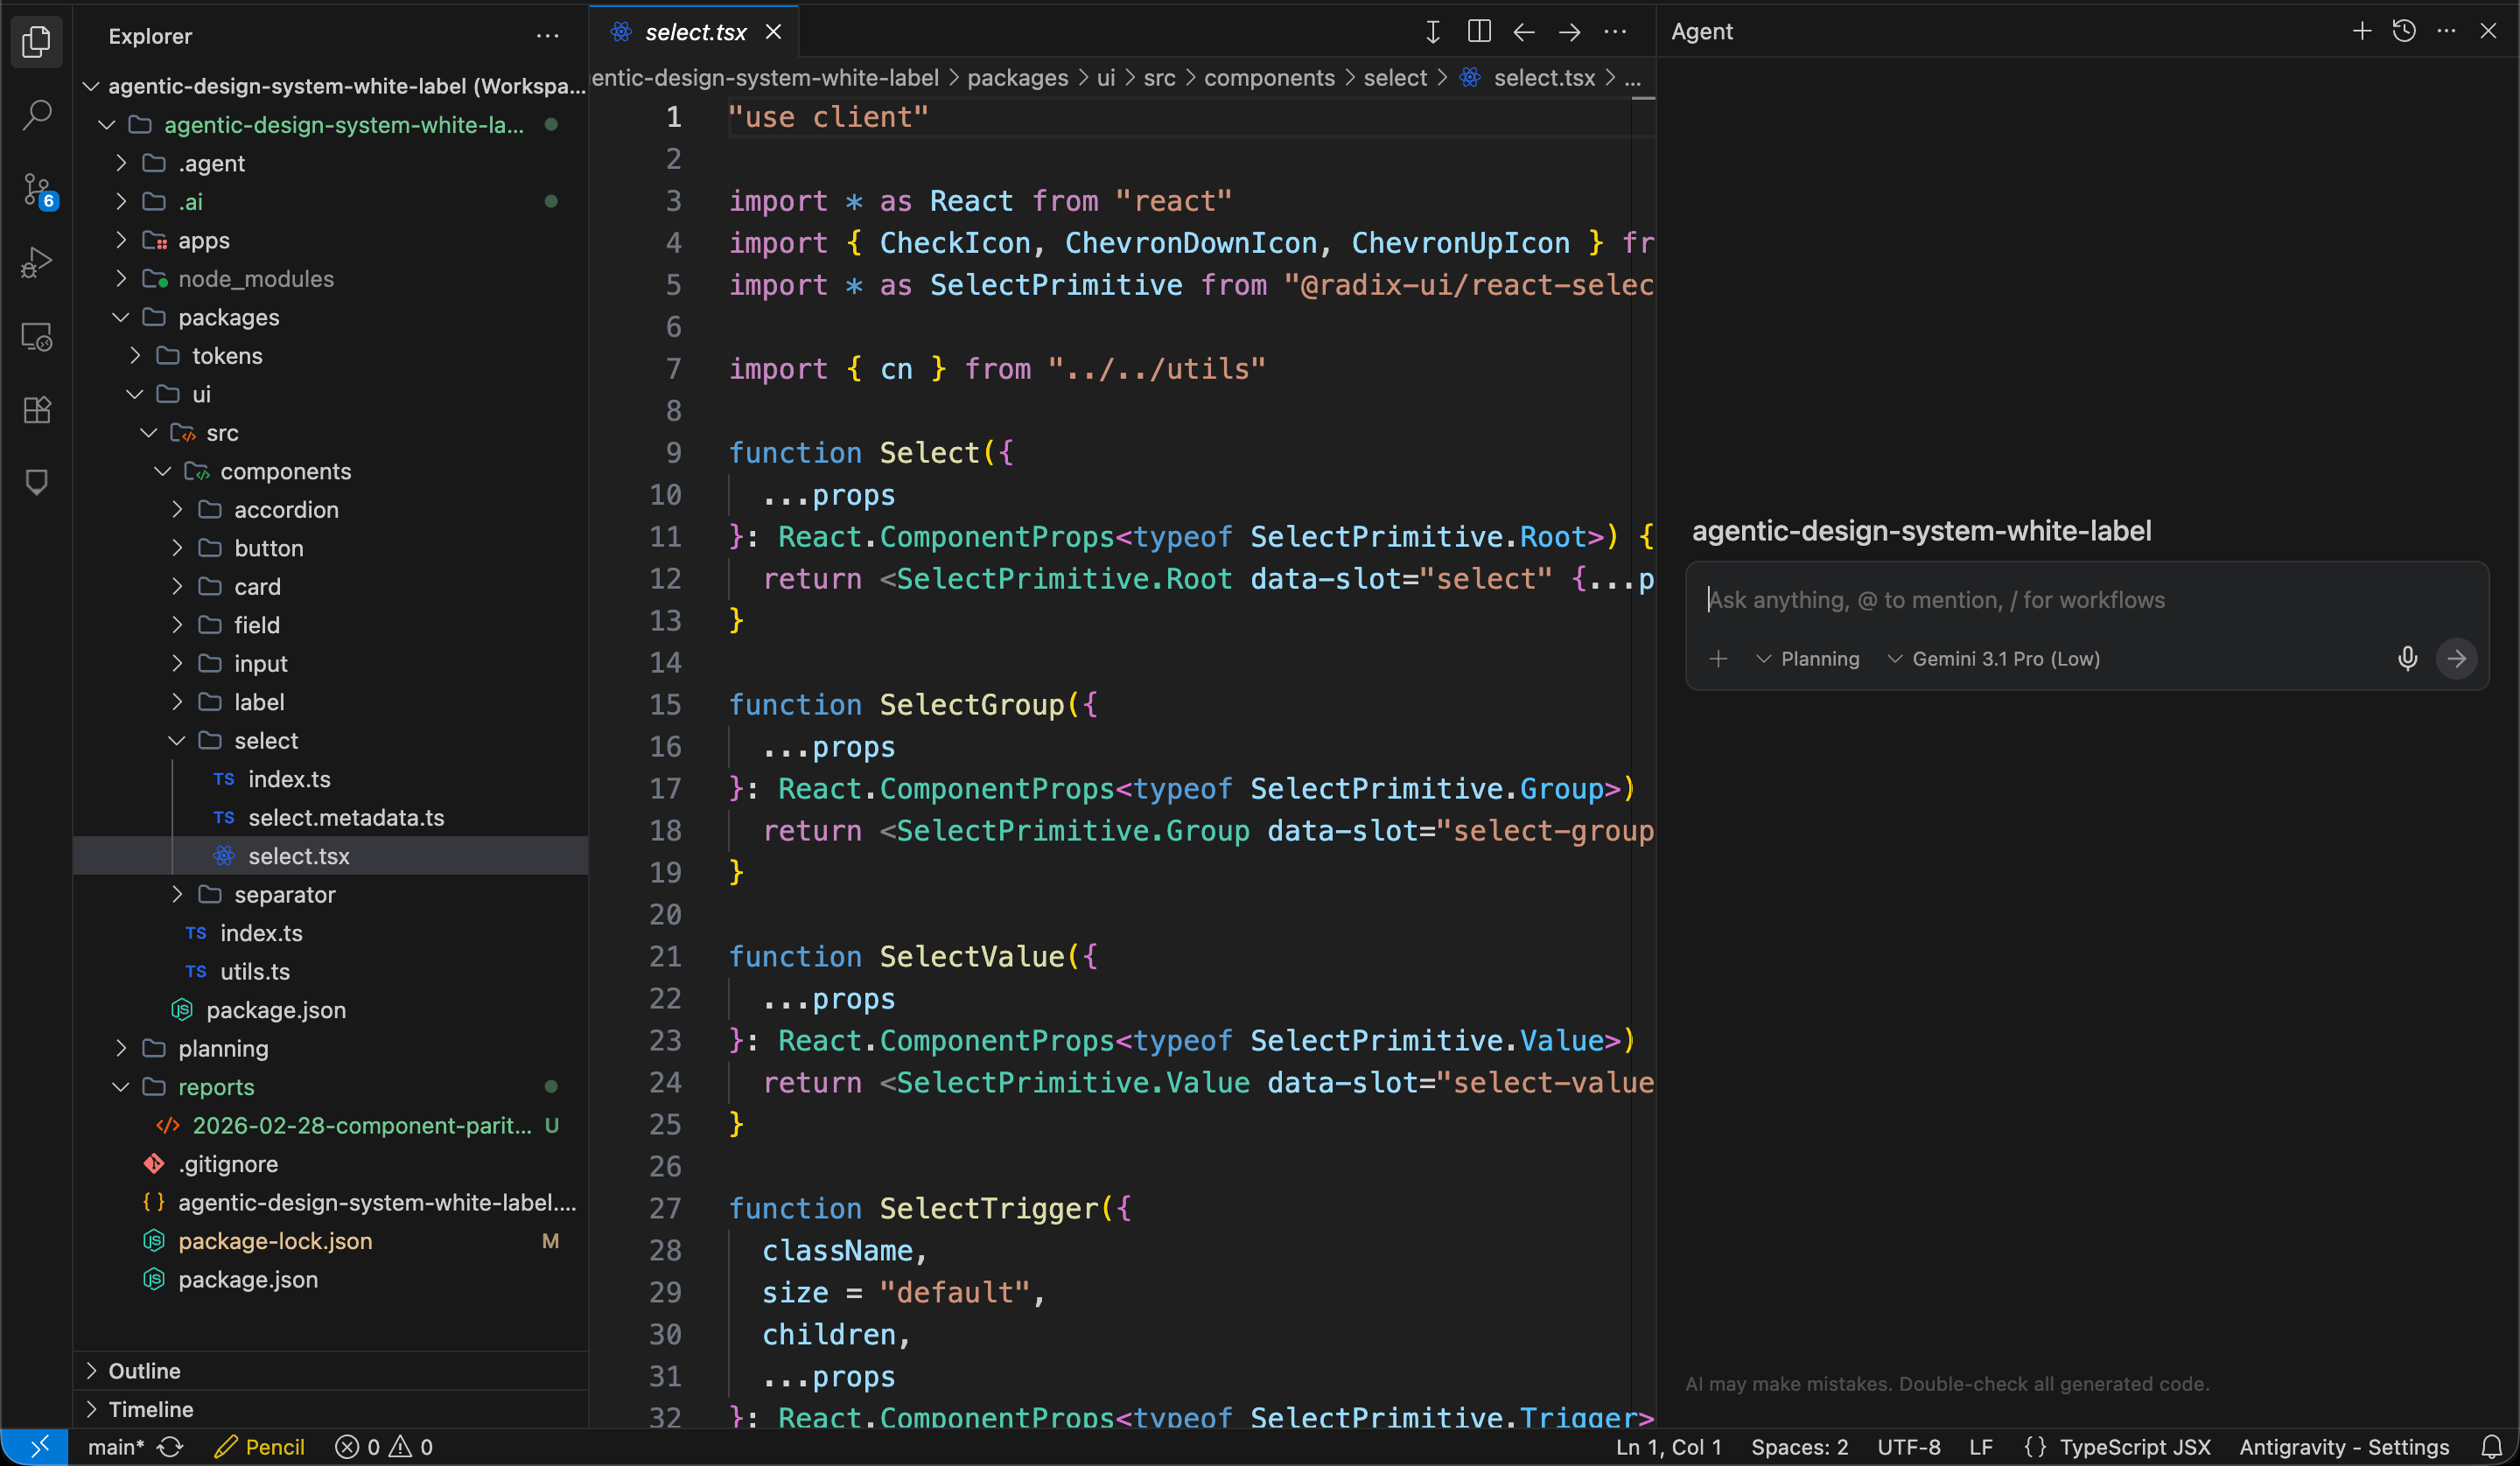This screenshot has width=2520, height=1466.
Task: Send the Agent prompt with the arrow button
Action: click(x=2459, y=658)
